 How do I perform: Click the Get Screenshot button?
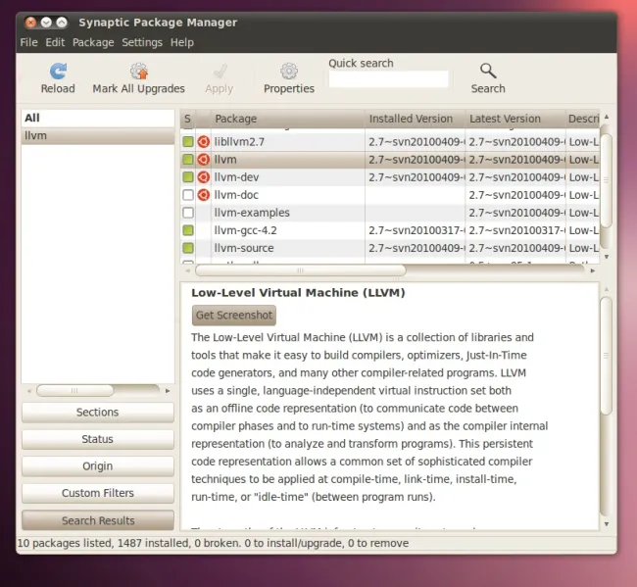click(x=234, y=316)
